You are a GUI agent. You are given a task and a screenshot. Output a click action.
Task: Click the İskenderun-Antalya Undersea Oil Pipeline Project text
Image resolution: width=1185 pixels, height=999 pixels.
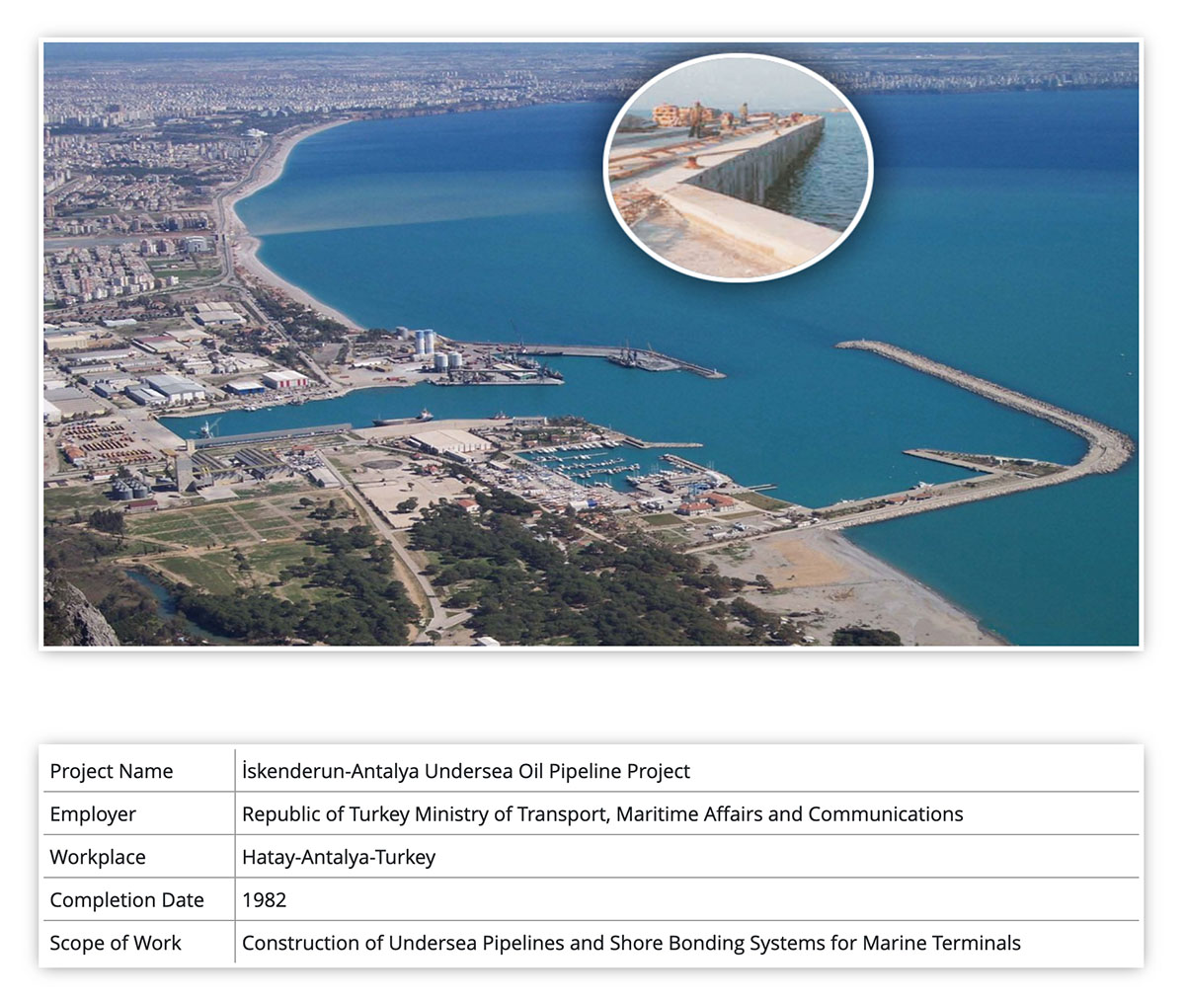point(466,771)
